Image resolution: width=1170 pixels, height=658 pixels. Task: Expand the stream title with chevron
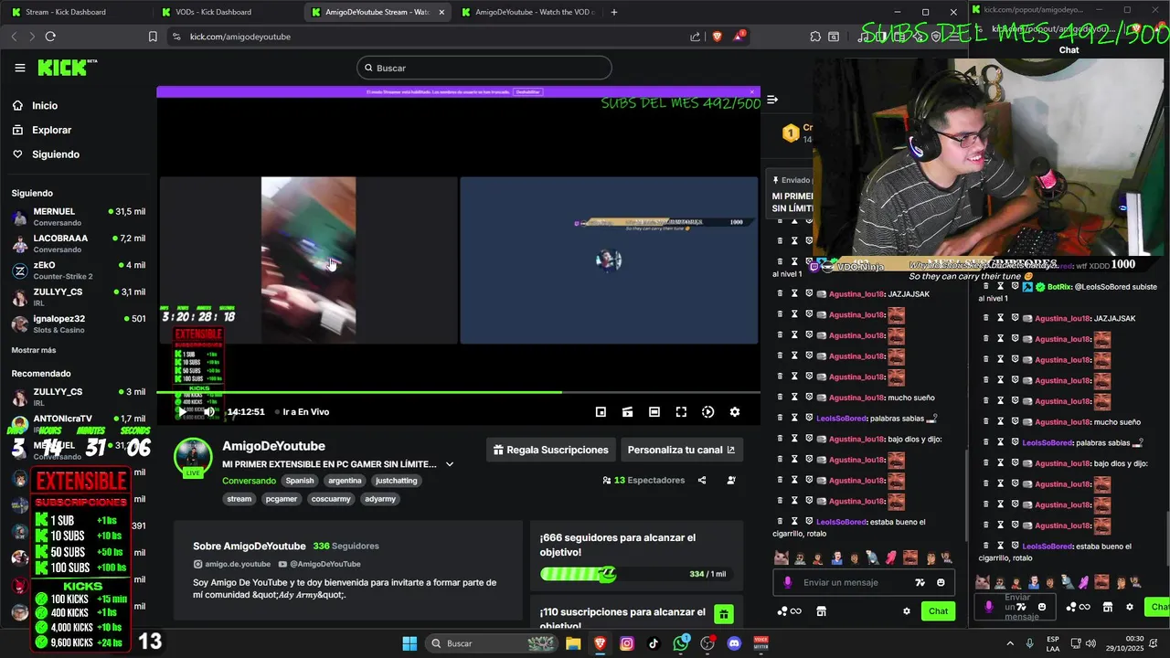(x=449, y=464)
